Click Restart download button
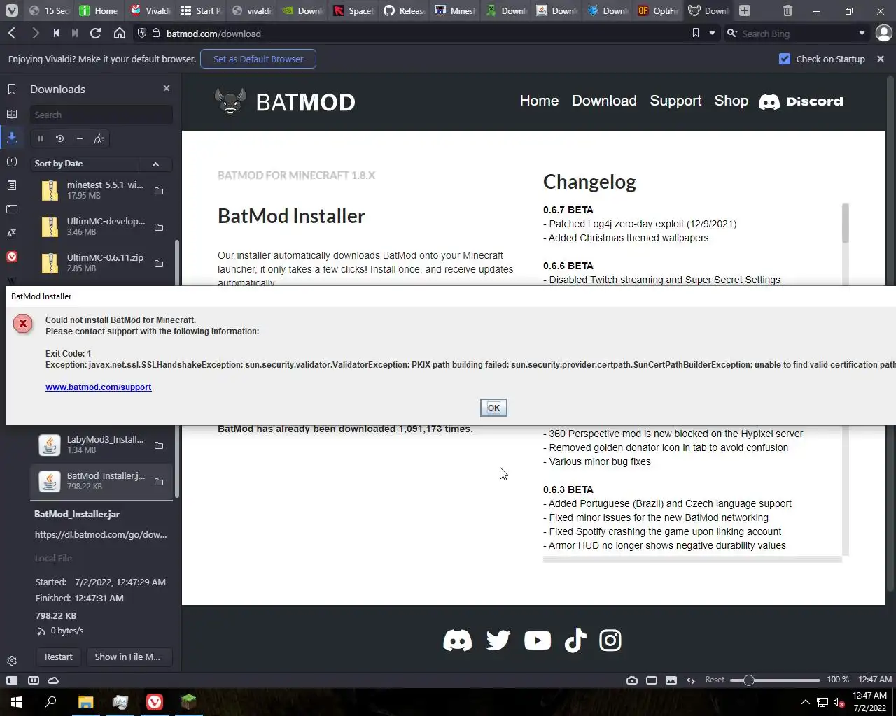 pos(58,657)
